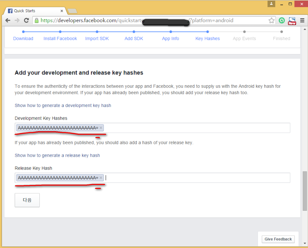308x248 pixels.
Task: Go to the App Events step
Action: pyautogui.click(x=244, y=38)
